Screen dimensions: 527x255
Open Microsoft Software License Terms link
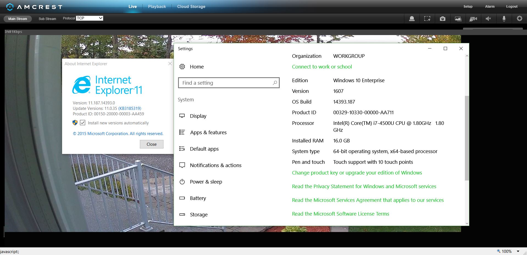(340, 214)
